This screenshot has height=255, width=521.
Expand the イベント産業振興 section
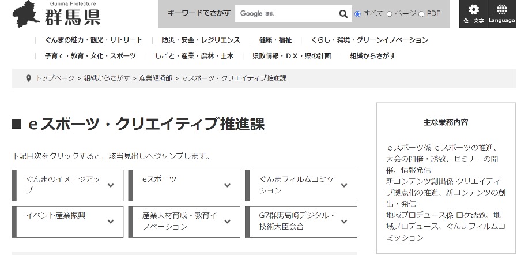coord(68,222)
